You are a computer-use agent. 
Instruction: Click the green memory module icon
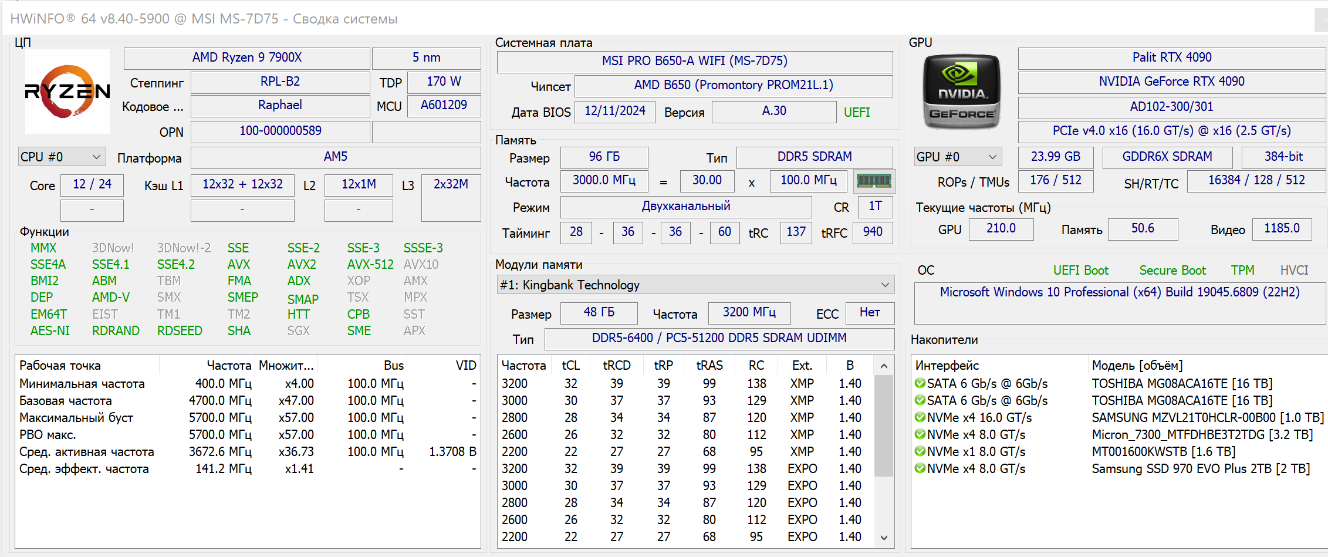pyautogui.click(x=873, y=181)
